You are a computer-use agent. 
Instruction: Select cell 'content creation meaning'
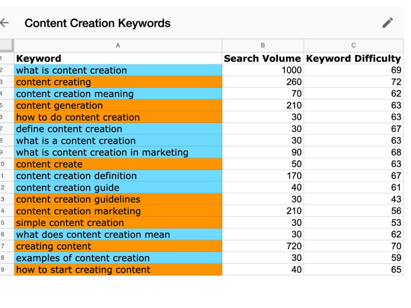(x=118, y=94)
